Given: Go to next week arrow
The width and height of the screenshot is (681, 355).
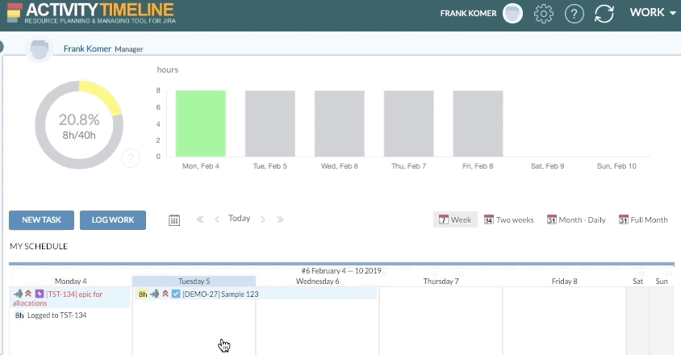Looking at the screenshot, I should 263,219.
